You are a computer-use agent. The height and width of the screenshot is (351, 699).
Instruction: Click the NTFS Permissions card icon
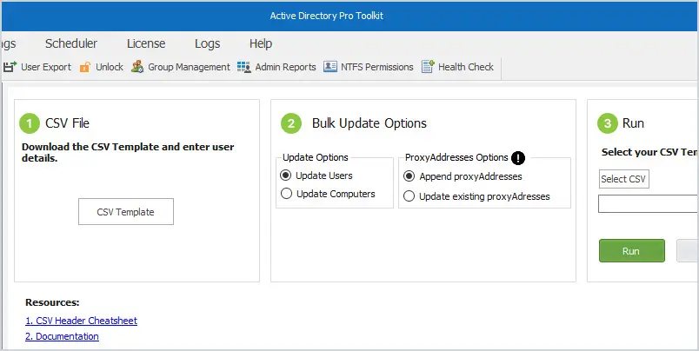(330, 67)
